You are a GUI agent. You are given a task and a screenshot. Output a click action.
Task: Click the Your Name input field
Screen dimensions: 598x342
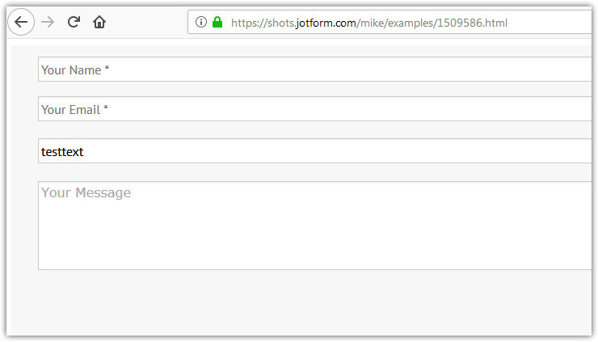(323, 70)
